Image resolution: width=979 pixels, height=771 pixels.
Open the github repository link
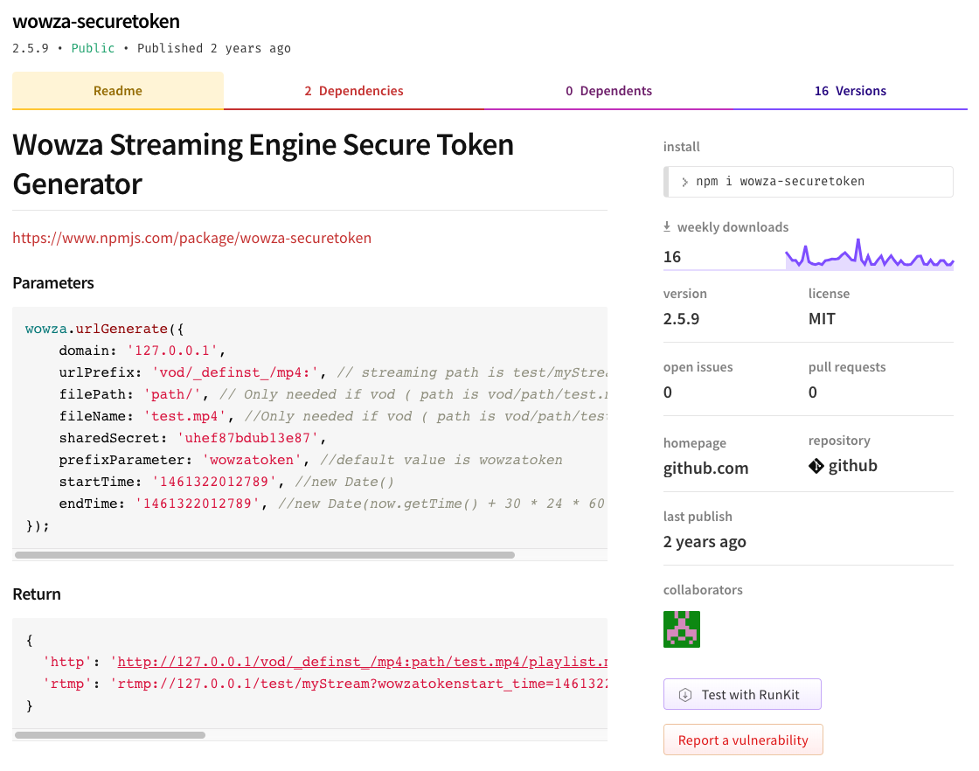point(851,465)
